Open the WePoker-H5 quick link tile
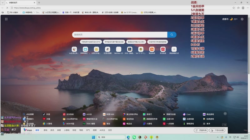 [x=119, y=49]
